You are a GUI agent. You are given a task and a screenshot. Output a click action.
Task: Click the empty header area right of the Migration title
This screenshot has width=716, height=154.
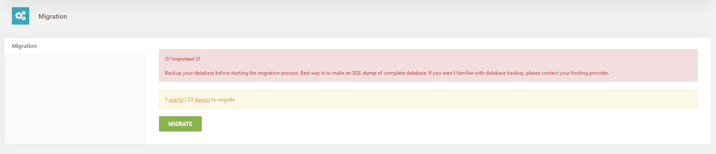[x=382, y=16]
